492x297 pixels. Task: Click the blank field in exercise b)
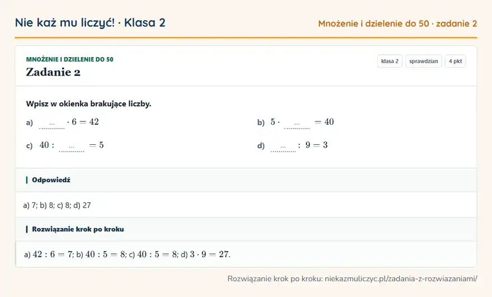297,125
